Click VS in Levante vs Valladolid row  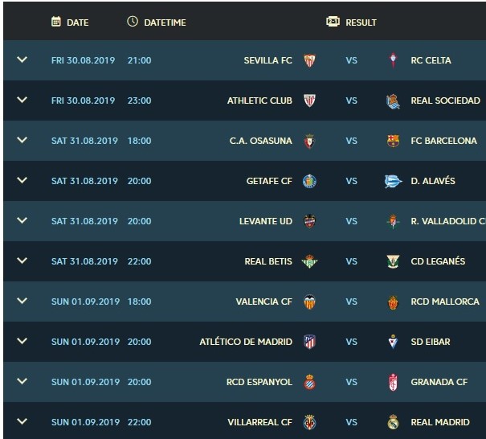pos(351,221)
